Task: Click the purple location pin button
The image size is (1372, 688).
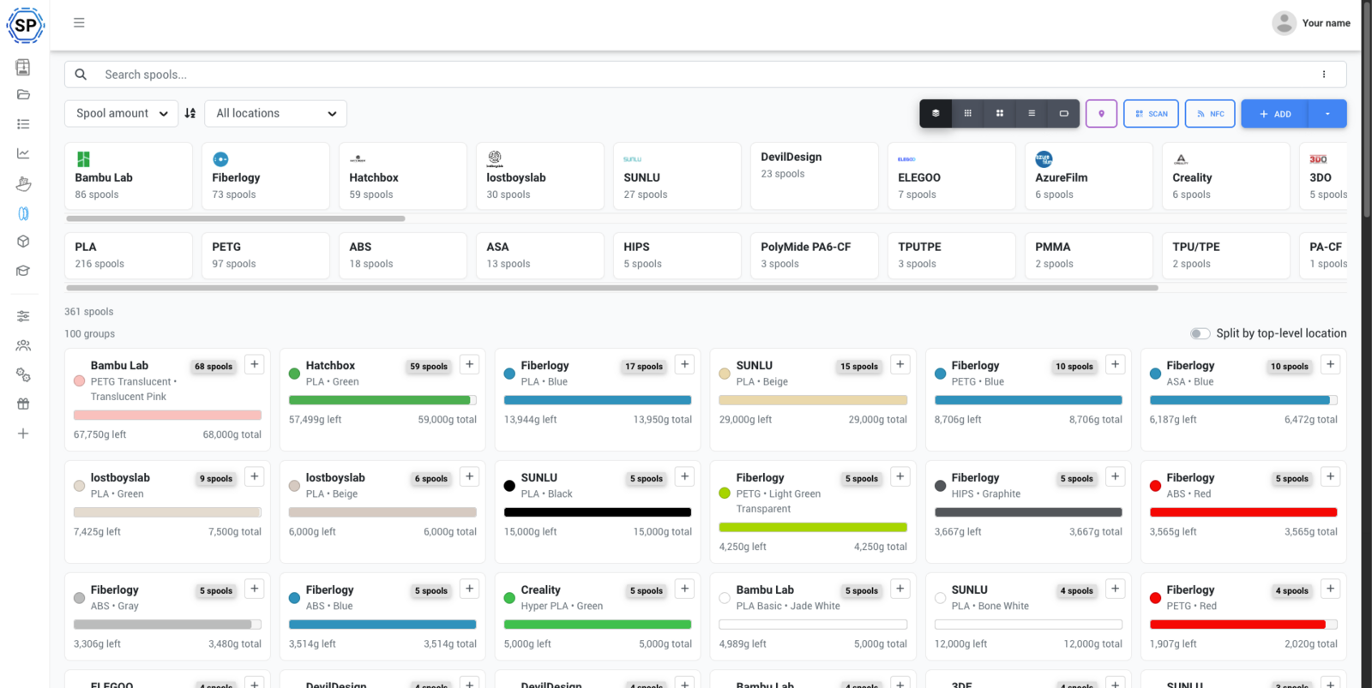Action: point(1101,113)
